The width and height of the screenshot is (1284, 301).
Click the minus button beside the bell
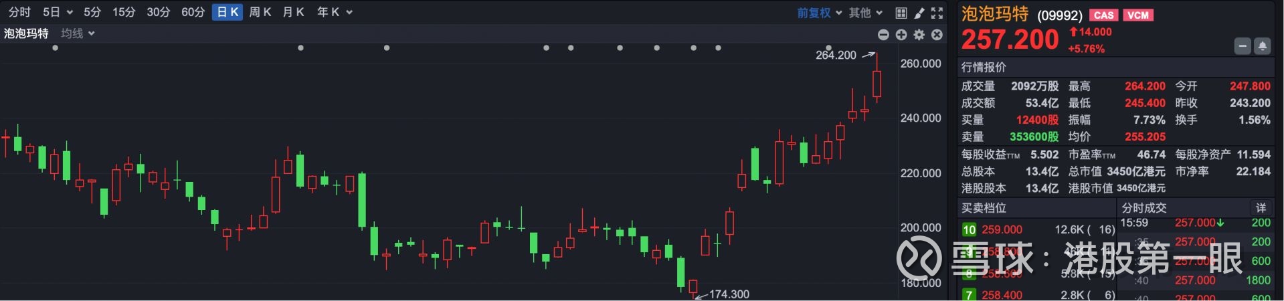tap(1243, 46)
